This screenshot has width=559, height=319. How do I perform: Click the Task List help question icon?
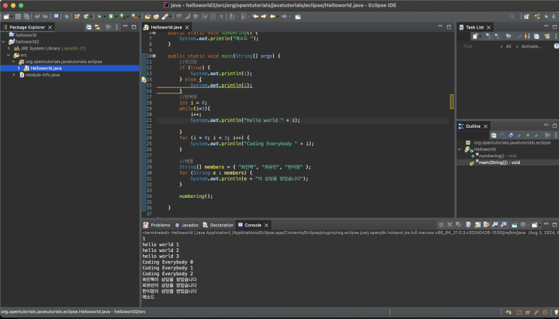click(556, 47)
